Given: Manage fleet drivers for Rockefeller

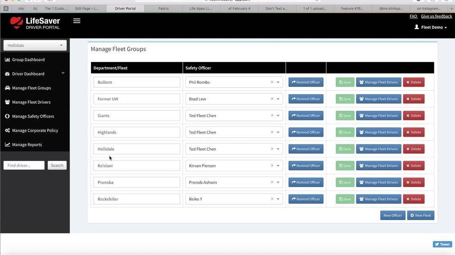Looking at the screenshot, I should click(x=378, y=199).
